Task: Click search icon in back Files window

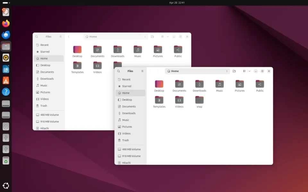Action: click(x=37, y=36)
